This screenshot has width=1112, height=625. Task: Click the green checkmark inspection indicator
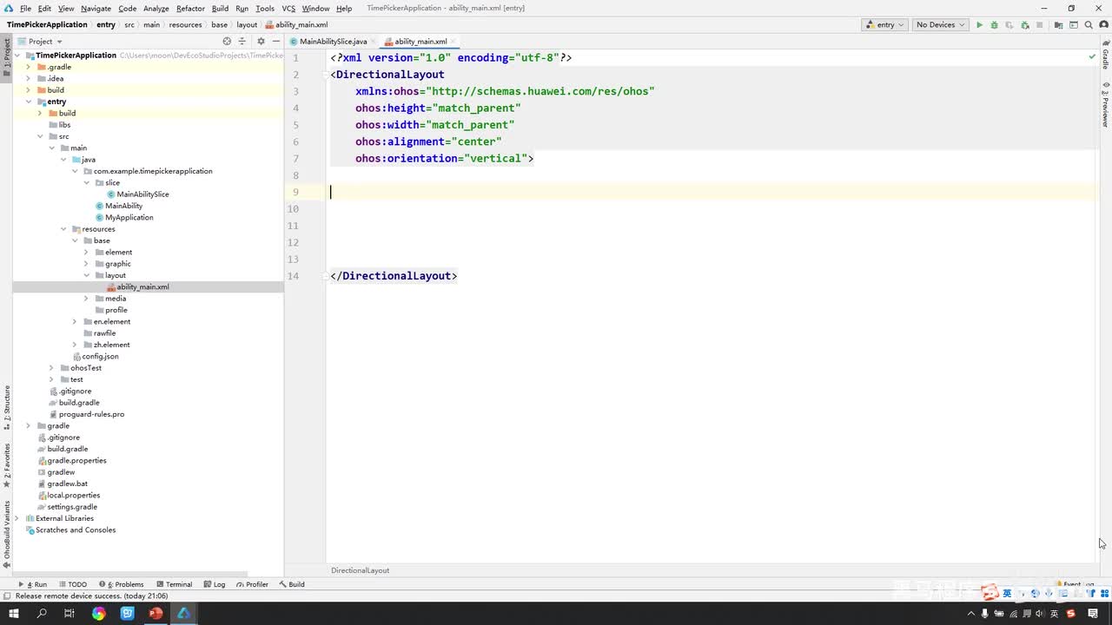click(1092, 56)
